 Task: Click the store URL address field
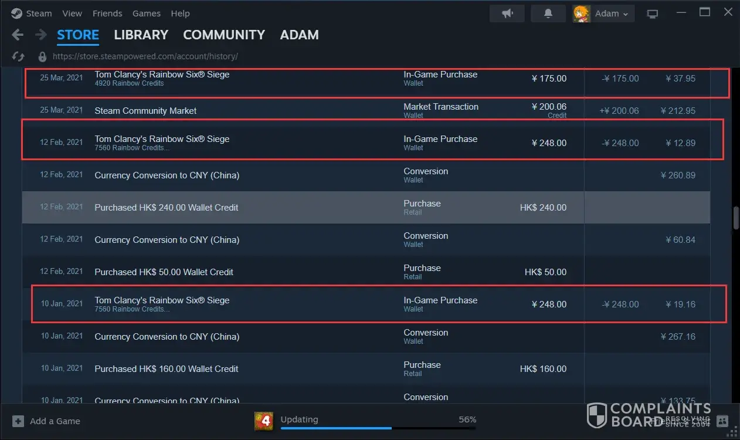pyautogui.click(x=145, y=57)
